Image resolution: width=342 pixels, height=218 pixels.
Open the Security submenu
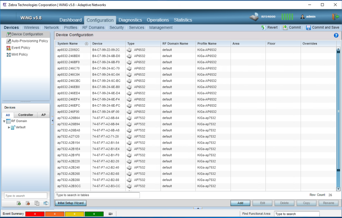click(116, 28)
